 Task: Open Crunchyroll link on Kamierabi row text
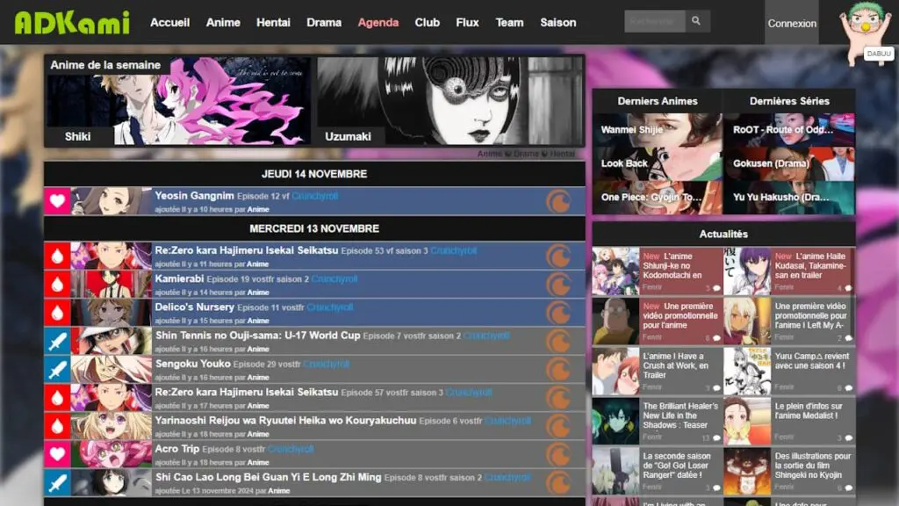pyautogui.click(x=334, y=279)
